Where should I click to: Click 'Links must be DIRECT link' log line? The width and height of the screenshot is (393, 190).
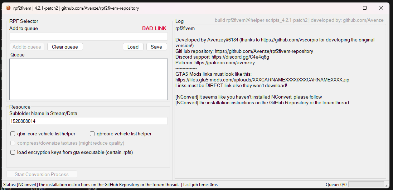pyautogui.click(x=231, y=85)
